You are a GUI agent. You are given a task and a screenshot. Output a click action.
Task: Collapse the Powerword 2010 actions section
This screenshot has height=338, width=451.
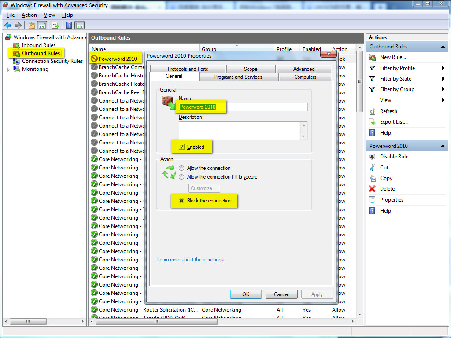tap(443, 146)
